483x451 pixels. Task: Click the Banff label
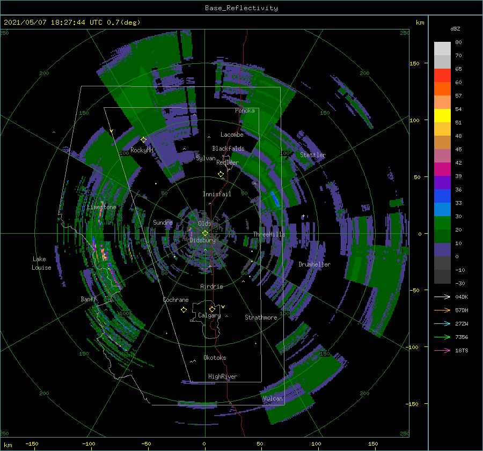click(89, 299)
